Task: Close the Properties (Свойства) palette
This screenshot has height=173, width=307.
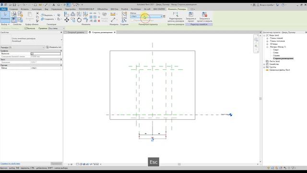Action: click(61, 32)
